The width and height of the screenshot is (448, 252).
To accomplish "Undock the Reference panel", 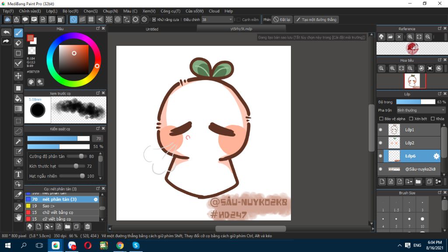I will click(440, 28).
